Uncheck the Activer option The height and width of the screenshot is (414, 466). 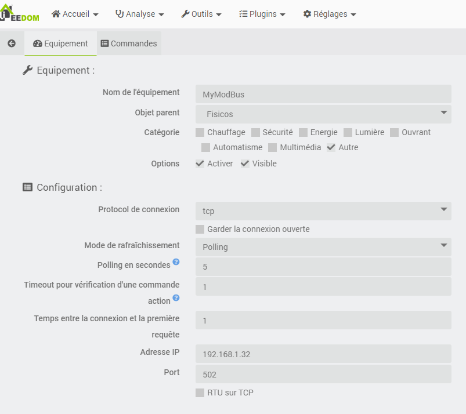(x=200, y=164)
